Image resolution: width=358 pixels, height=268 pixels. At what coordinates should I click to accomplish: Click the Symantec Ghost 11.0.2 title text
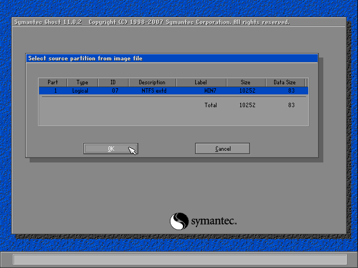tap(48, 22)
